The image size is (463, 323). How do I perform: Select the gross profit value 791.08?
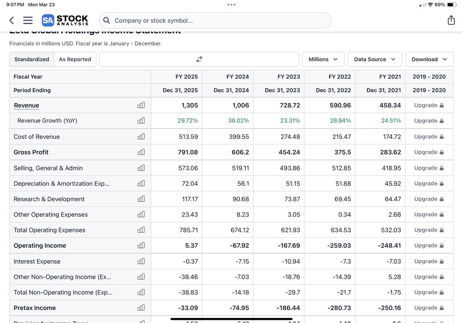(x=188, y=152)
